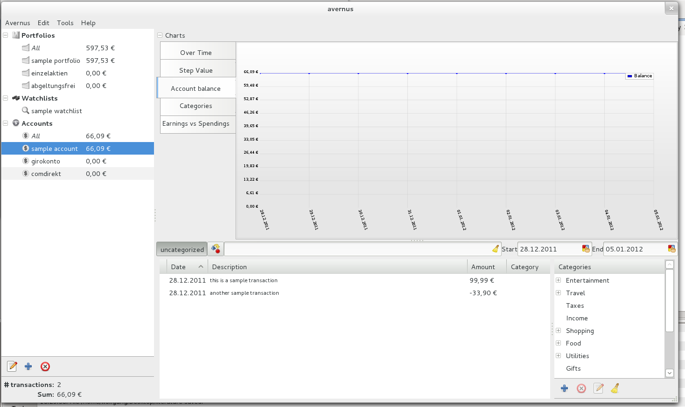685x407 pixels.
Task: Toggle the uncategorized filter button
Action: (x=182, y=250)
